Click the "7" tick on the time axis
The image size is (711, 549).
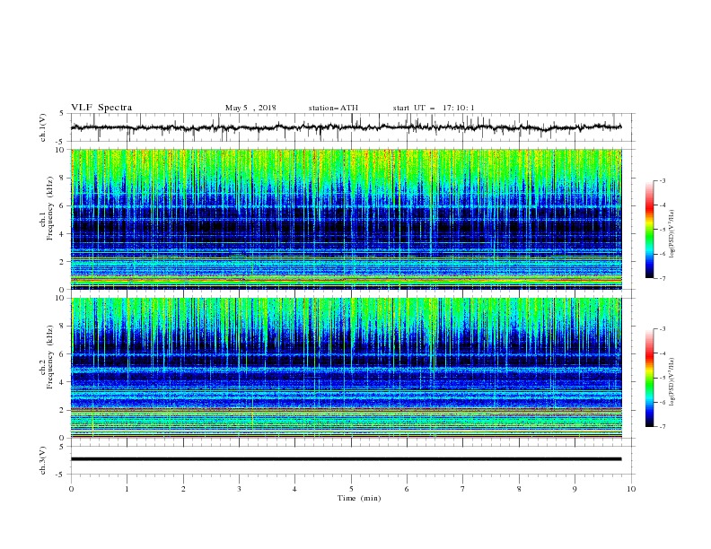click(463, 489)
